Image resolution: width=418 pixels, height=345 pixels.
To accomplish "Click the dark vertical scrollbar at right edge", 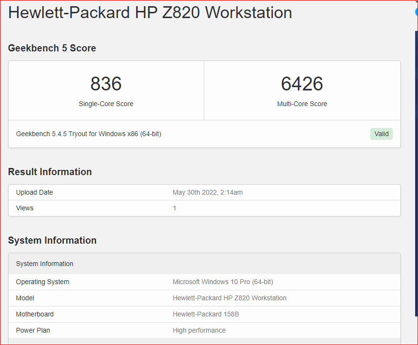I will pos(417,174).
